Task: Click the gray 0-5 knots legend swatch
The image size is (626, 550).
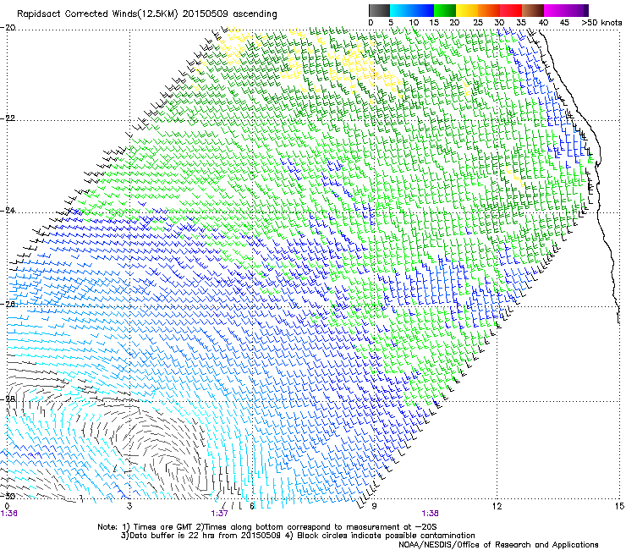Action: click(x=379, y=10)
